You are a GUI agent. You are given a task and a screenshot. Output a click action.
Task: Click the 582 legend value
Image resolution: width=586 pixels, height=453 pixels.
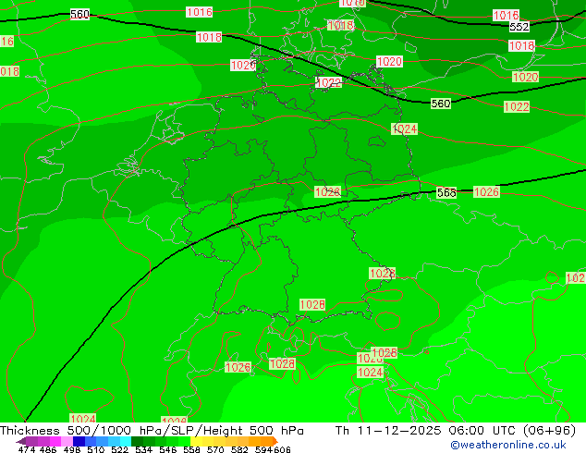point(239,449)
